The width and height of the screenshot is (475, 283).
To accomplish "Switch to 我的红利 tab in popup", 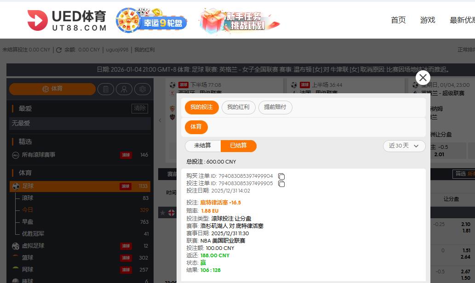I will (x=238, y=107).
